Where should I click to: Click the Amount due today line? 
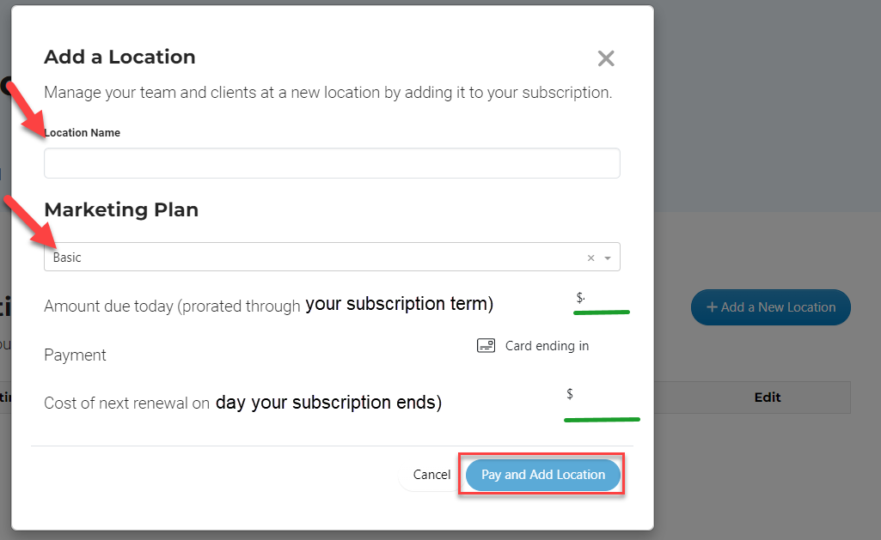[268, 305]
